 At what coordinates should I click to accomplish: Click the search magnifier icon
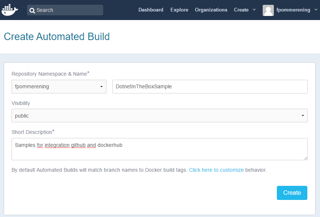click(x=32, y=10)
